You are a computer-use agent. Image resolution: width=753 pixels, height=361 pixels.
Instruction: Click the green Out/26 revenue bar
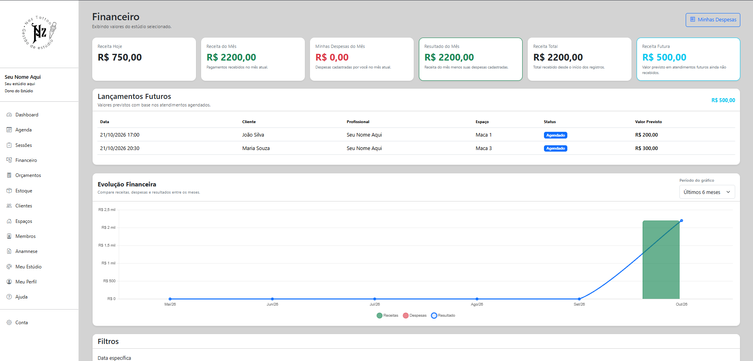pyautogui.click(x=661, y=260)
